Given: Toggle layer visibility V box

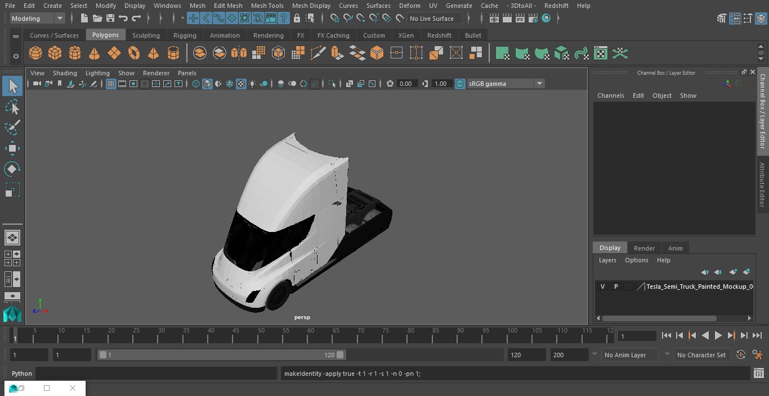Looking at the screenshot, I should pyautogui.click(x=602, y=286).
